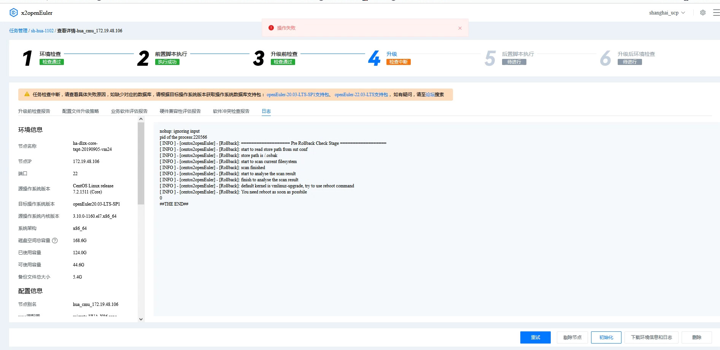The image size is (720, 350).
Task: Click step 4 升级 in the progress stepper
Action: pyautogui.click(x=391, y=54)
